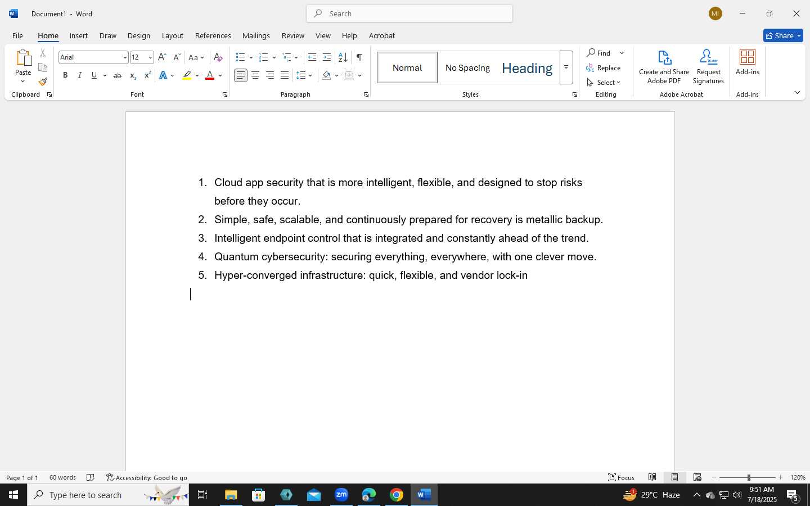Open the Review tab
The image size is (810, 506).
293,35
